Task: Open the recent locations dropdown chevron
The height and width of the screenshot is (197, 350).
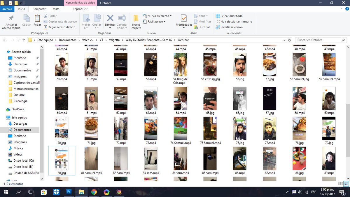Action: tap(18, 40)
